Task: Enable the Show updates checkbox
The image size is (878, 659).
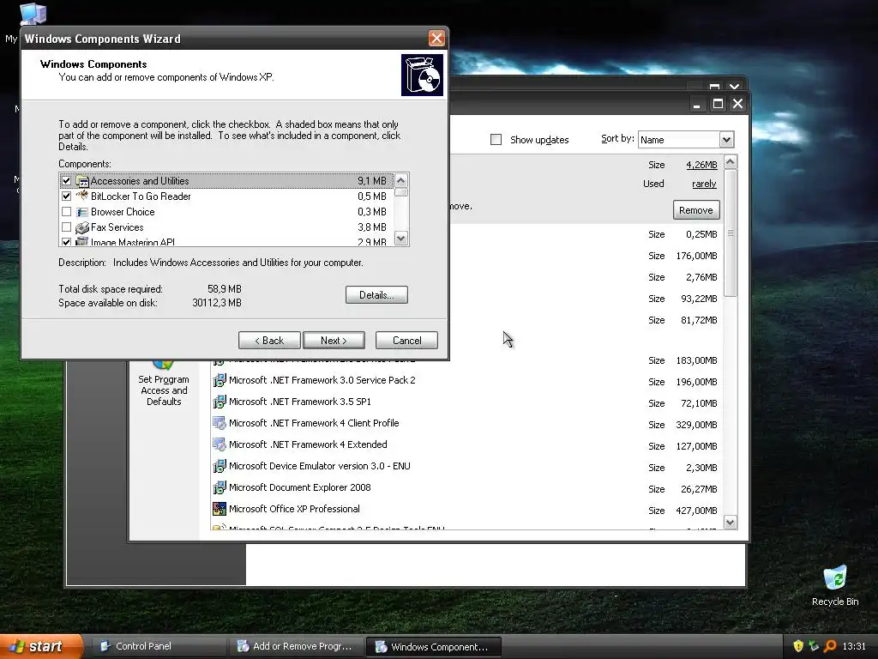Action: point(496,140)
